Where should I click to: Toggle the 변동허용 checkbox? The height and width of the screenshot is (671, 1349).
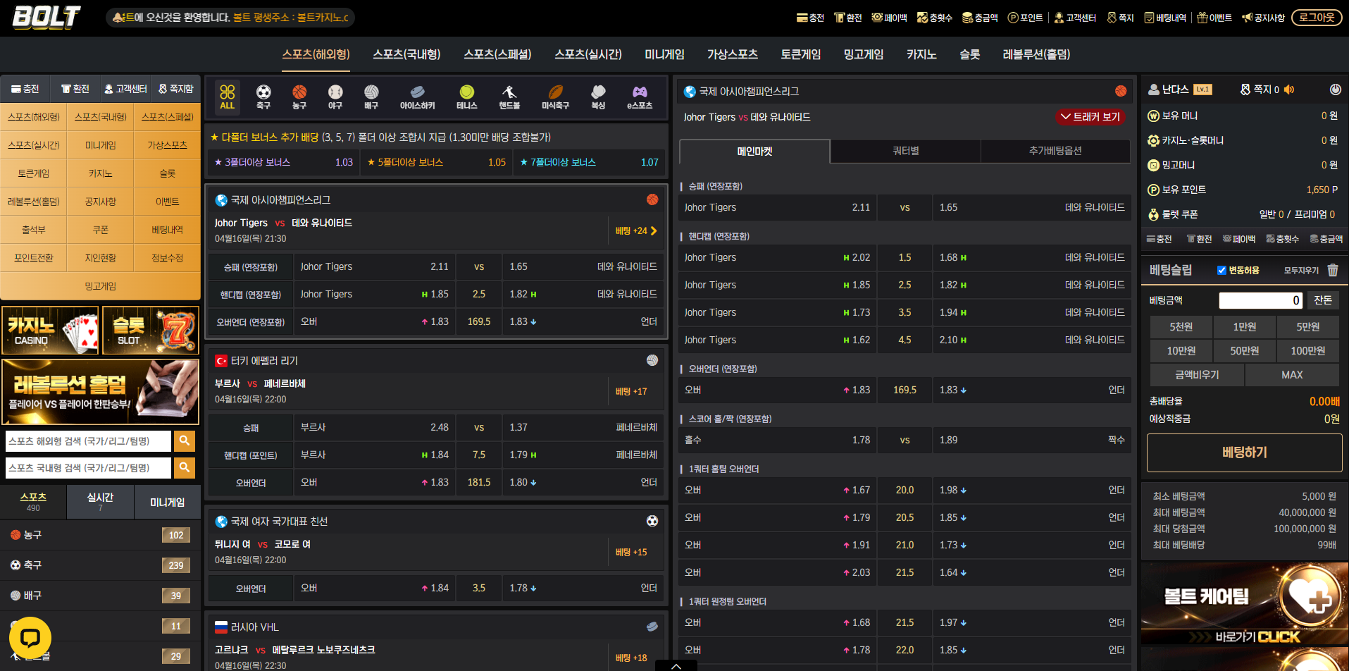coord(1221,270)
